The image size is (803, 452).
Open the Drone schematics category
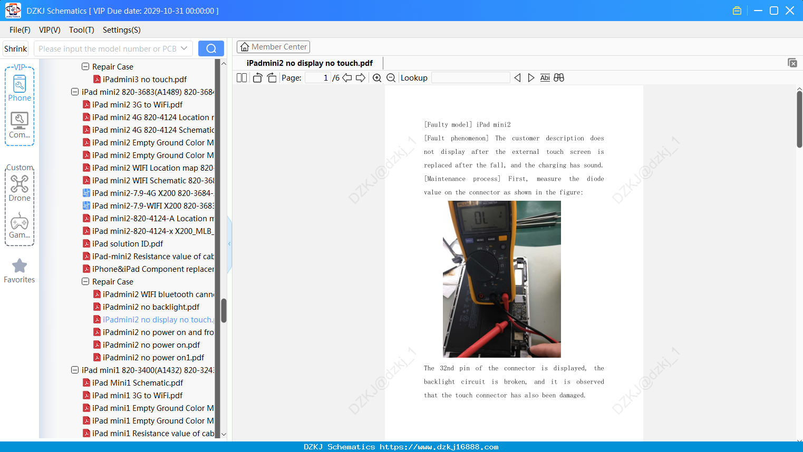pyautogui.click(x=20, y=188)
